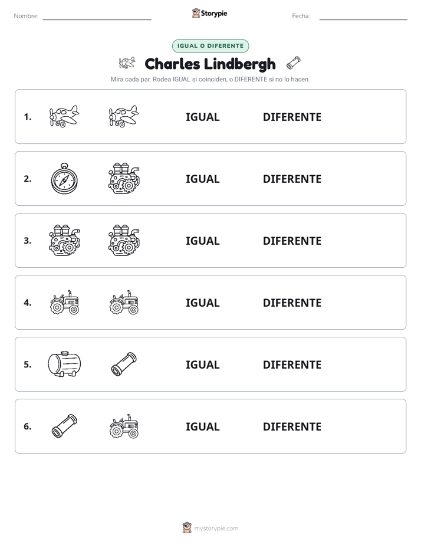Choose DIFERENTE in row 6

pyautogui.click(x=292, y=426)
